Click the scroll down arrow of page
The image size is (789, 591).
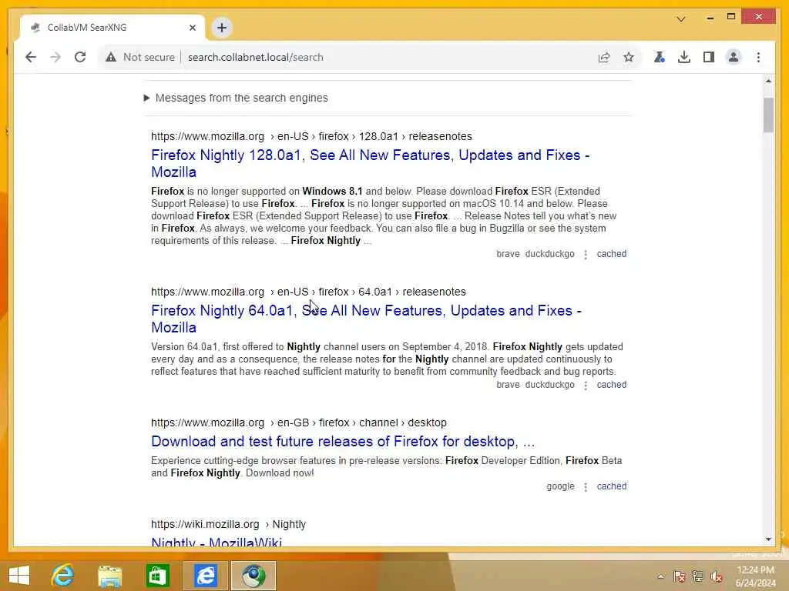coord(768,539)
